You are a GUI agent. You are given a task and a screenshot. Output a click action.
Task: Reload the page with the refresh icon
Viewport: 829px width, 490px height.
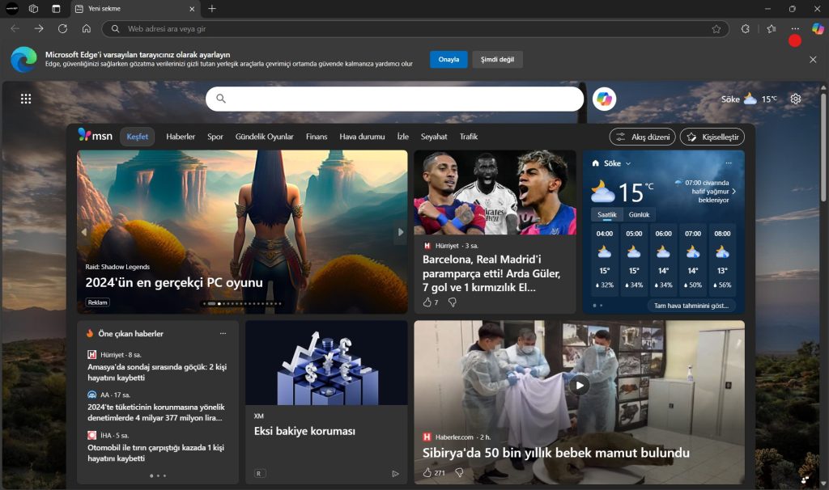[x=62, y=28]
